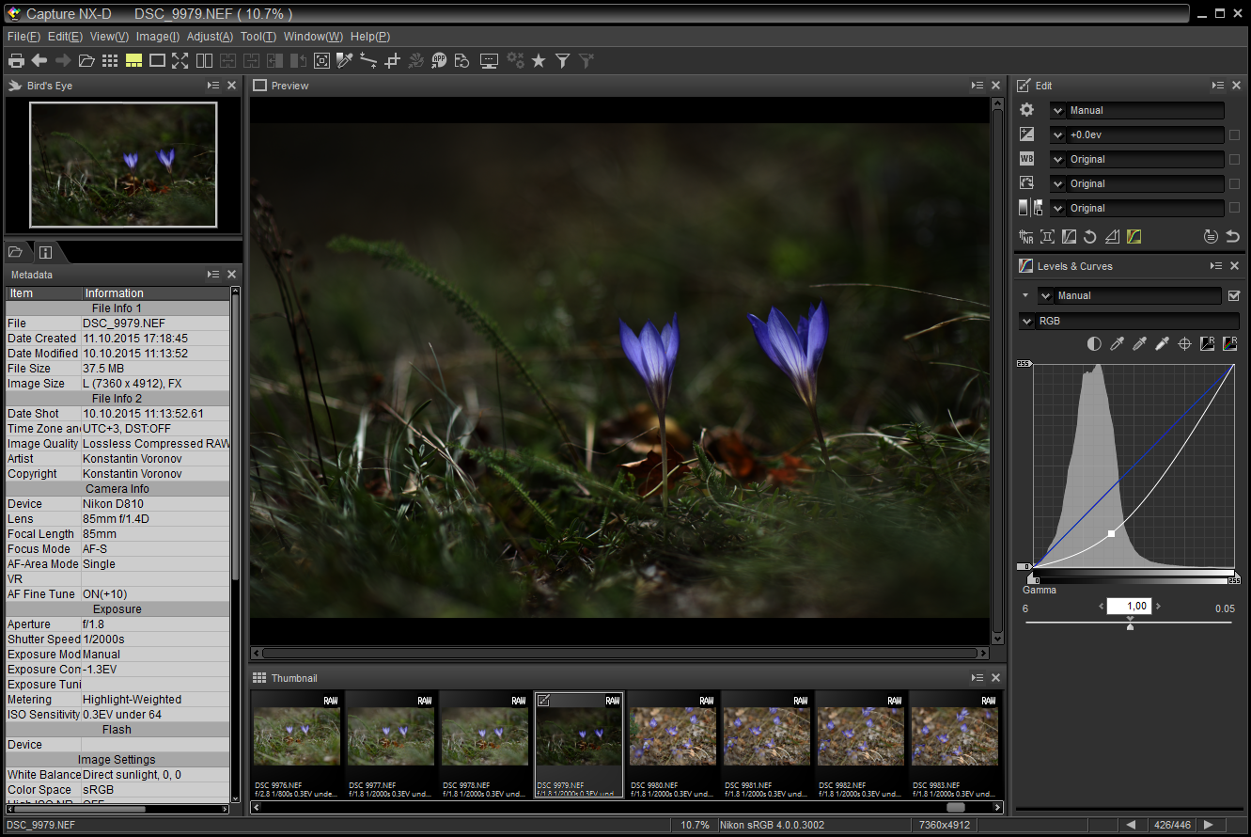Open the RGB channel dropdown
Viewport: 1251px width, 837px height.
(1027, 322)
